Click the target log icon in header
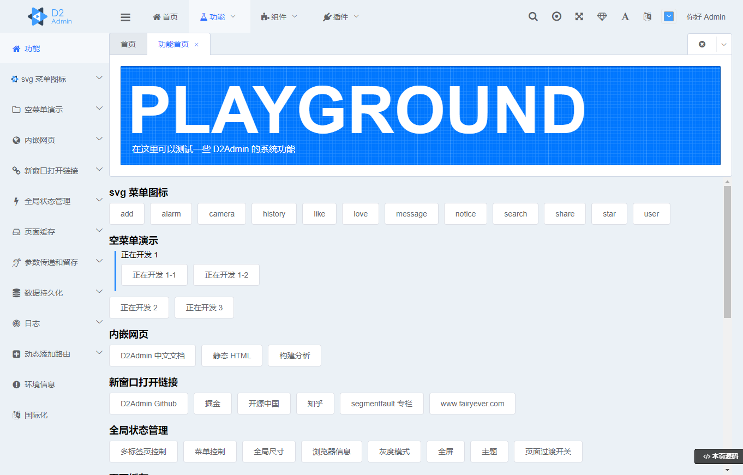The width and height of the screenshot is (743, 475). coord(556,16)
